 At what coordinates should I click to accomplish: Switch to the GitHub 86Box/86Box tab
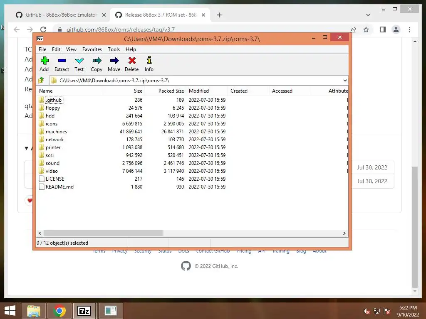tap(61, 15)
